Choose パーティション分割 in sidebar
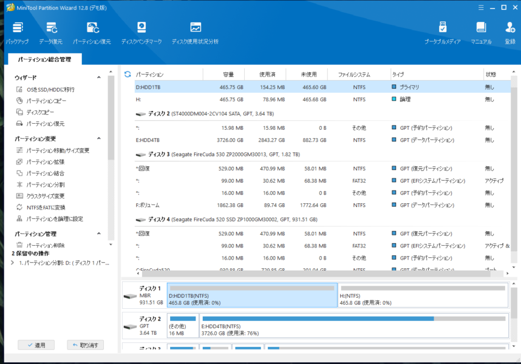 (x=40, y=185)
